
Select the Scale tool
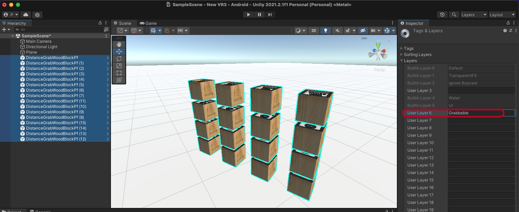click(x=119, y=66)
